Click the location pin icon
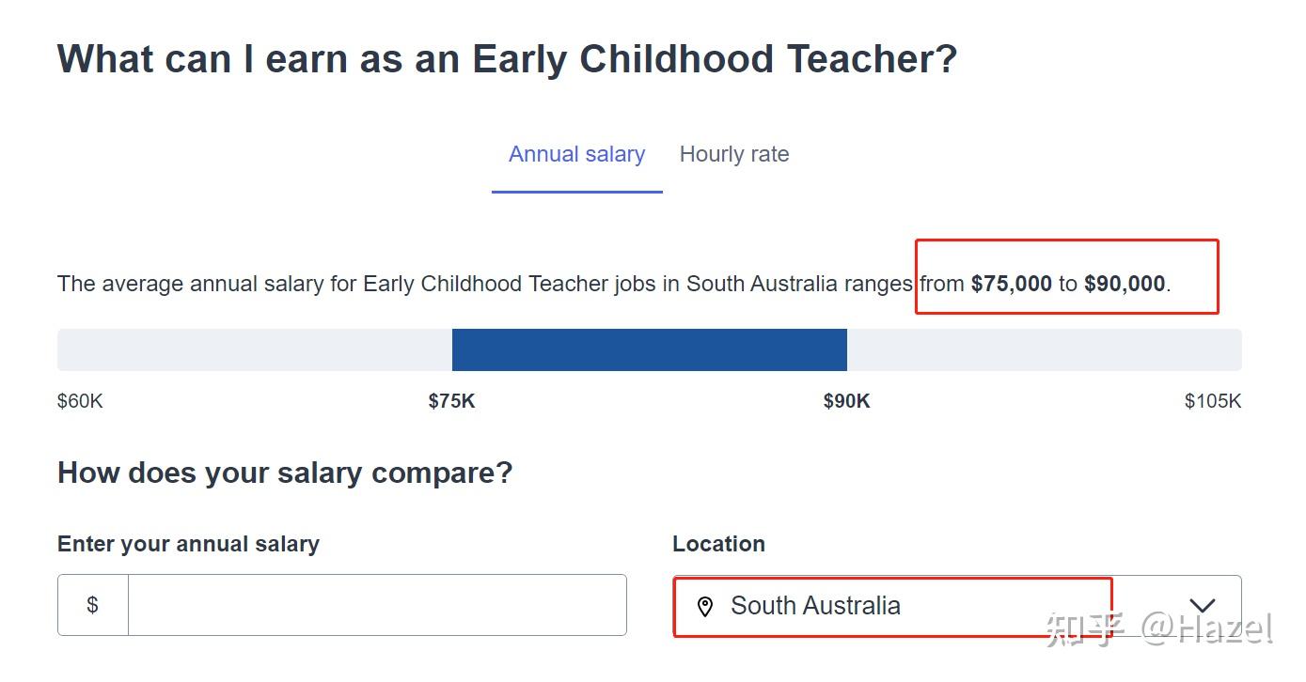The width and height of the screenshot is (1306, 682). click(705, 607)
